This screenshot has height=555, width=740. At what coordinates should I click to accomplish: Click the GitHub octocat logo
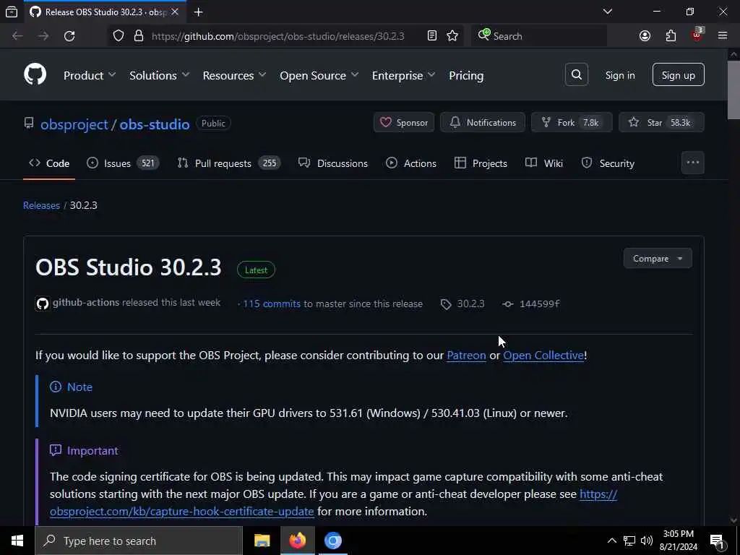pos(35,74)
